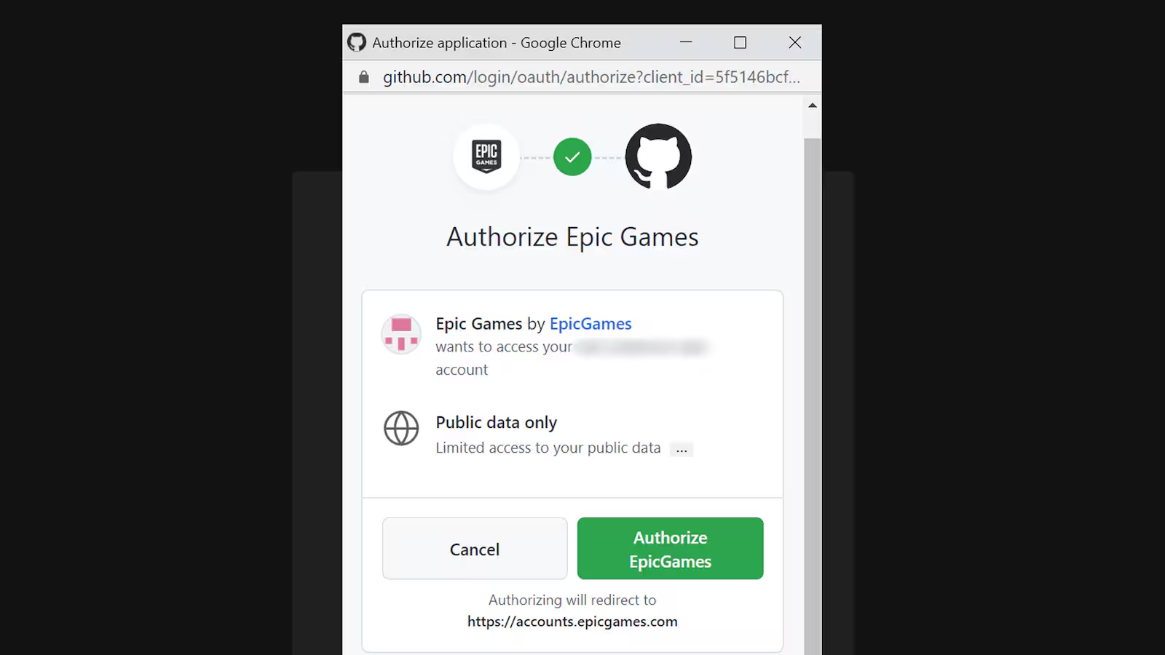The image size is (1165, 655).
Task: Open the EpicGames developer link
Action: 591,324
